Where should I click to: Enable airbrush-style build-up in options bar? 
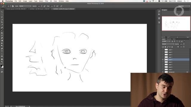coord(57,6)
